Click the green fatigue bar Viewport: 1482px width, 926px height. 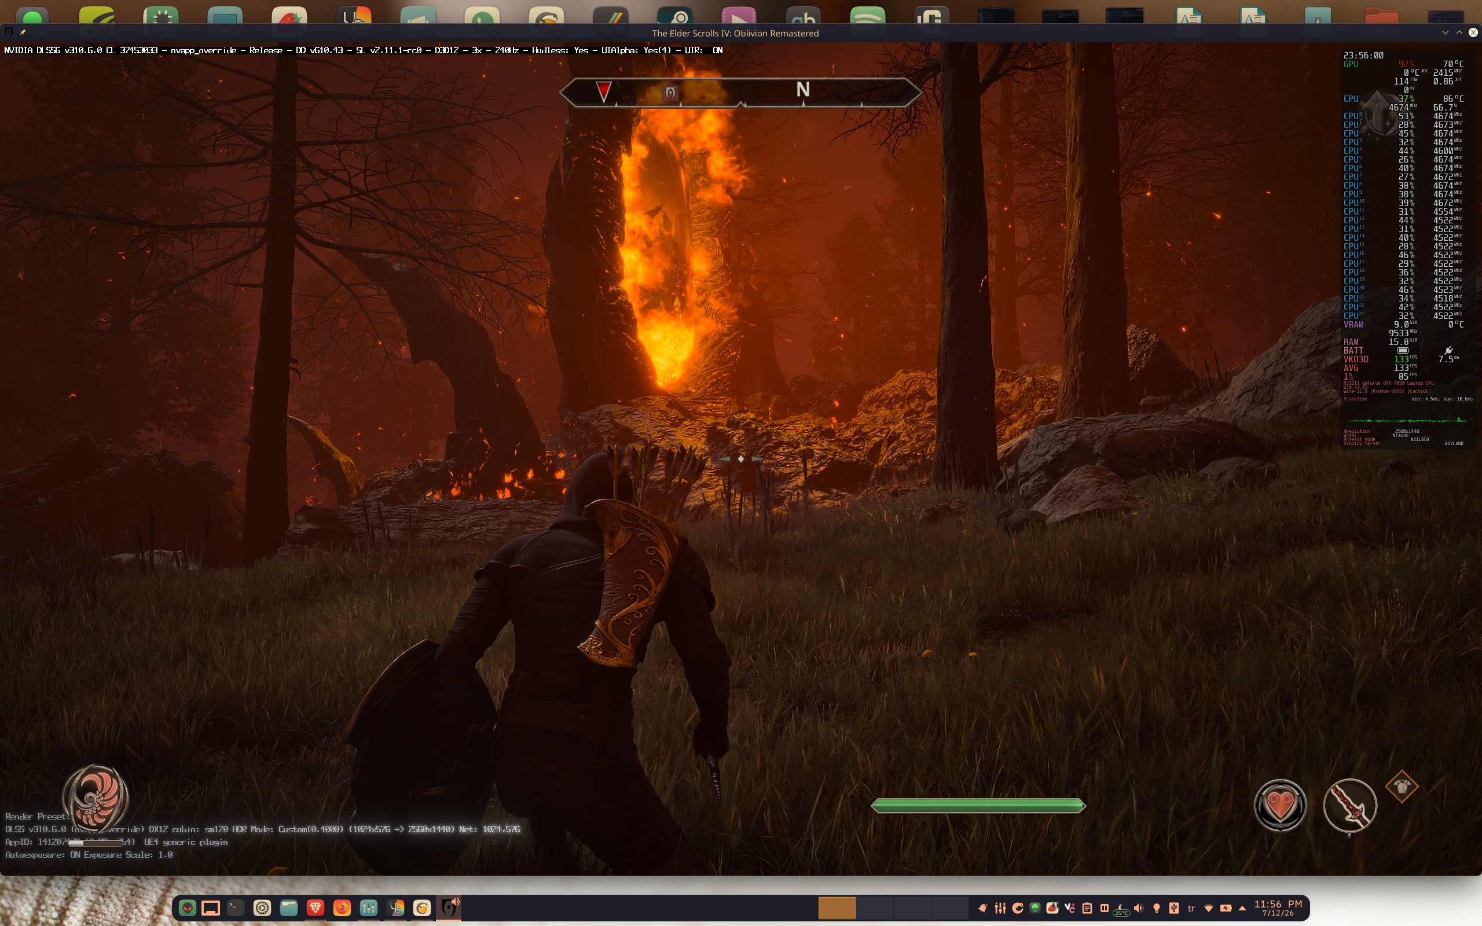pos(978,806)
